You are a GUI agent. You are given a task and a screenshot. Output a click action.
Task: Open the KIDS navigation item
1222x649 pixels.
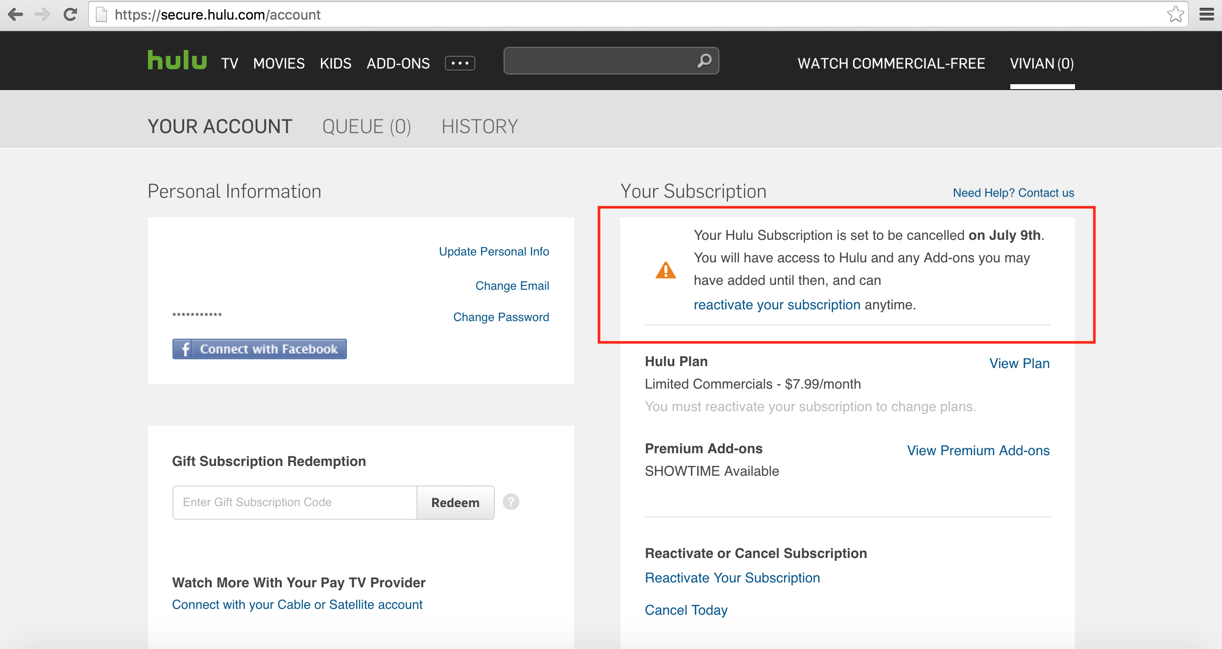(x=336, y=64)
